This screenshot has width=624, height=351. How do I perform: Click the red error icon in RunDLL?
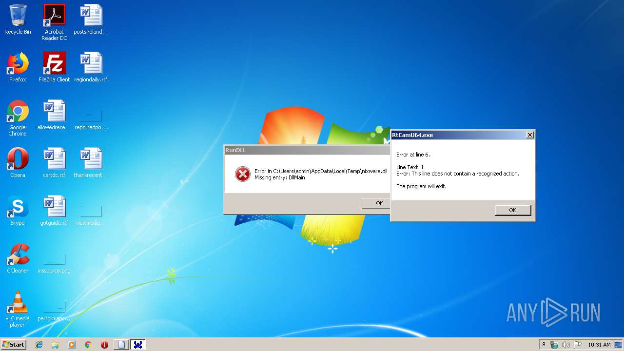[x=243, y=174]
